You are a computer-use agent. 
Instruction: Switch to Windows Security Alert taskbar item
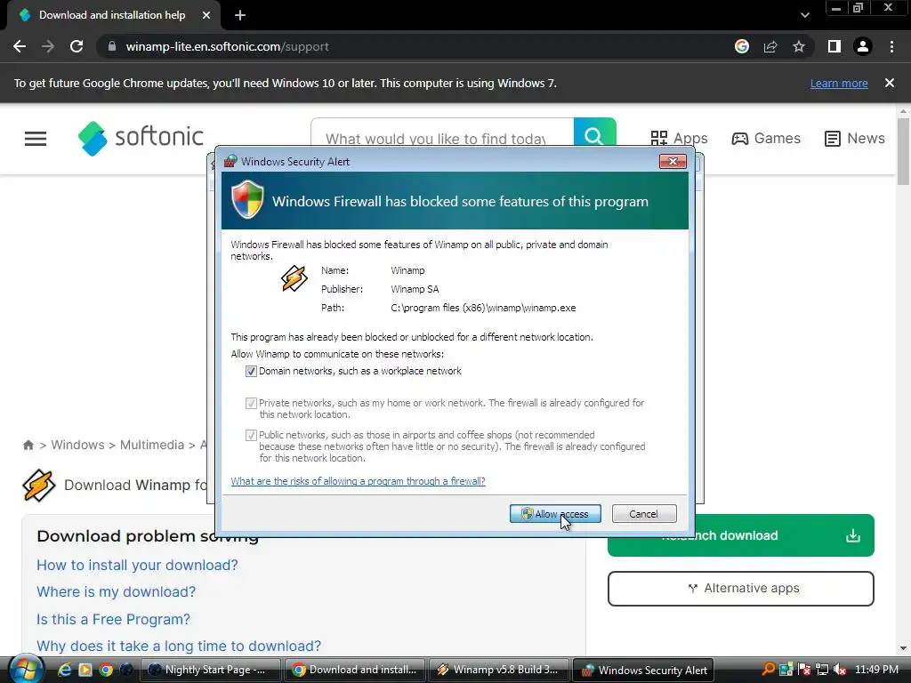pos(642,670)
